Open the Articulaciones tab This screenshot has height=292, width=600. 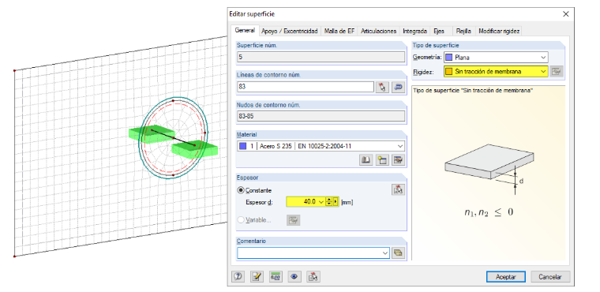[x=378, y=32]
